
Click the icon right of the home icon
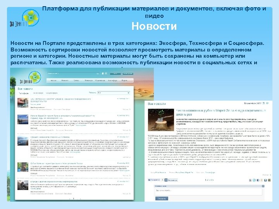click(106, 74)
